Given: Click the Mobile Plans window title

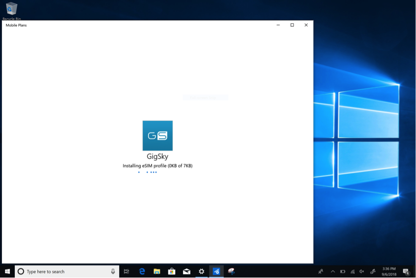Looking at the screenshot, I should (16, 25).
